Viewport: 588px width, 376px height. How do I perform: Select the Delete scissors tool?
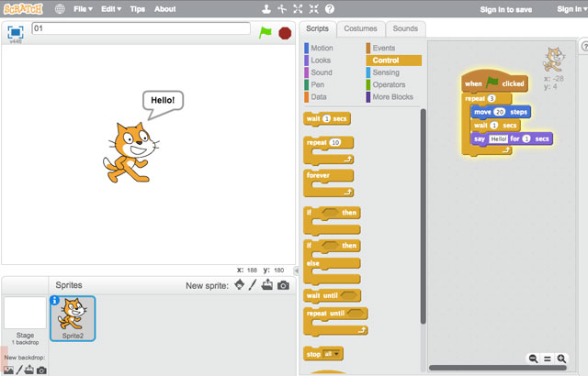click(282, 9)
